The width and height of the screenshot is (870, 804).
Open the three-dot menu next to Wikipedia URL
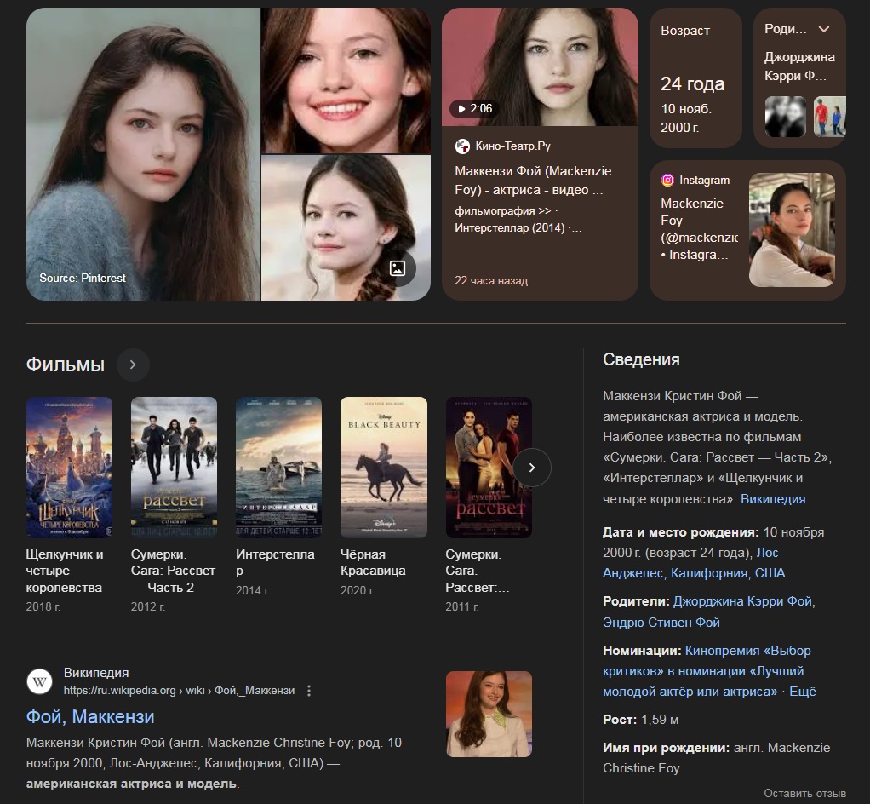click(x=309, y=690)
